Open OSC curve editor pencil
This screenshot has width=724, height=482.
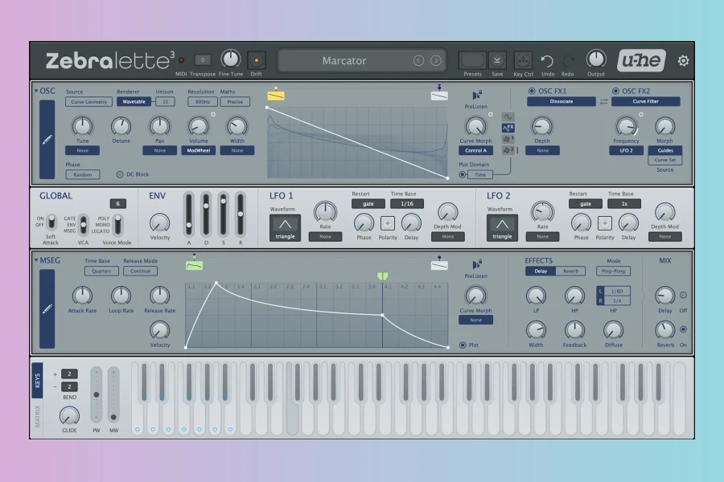47,139
